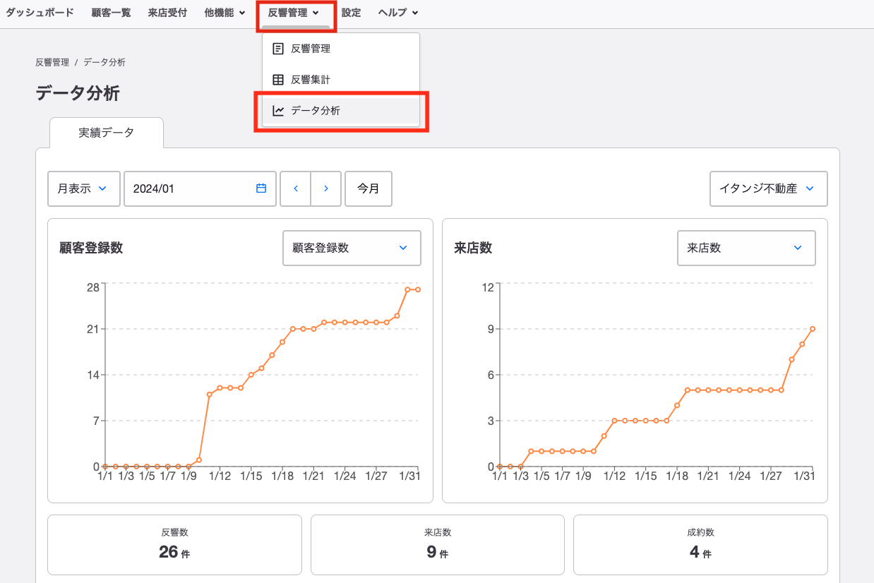Click the 反響管理 breadcrumb link
This screenshot has width=874, height=583.
click(x=52, y=62)
